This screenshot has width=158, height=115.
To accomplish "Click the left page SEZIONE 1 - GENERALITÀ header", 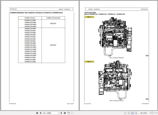I will [x=65, y=9].
